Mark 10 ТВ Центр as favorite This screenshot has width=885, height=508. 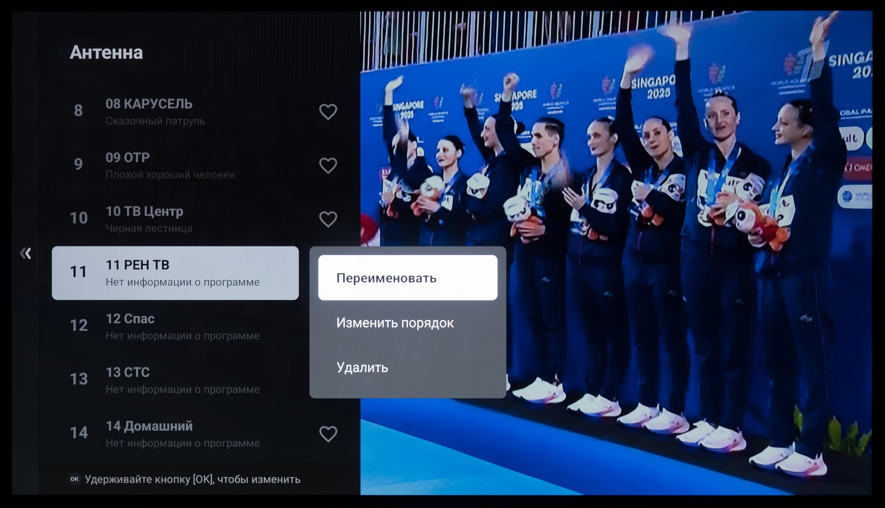(x=328, y=219)
